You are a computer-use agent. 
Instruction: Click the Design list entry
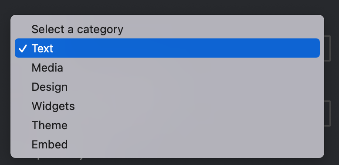(167, 87)
